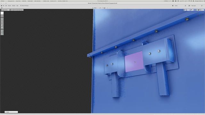Select the Annotate tool
The width and height of the screenshot is (205, 115).
point(2,31)
